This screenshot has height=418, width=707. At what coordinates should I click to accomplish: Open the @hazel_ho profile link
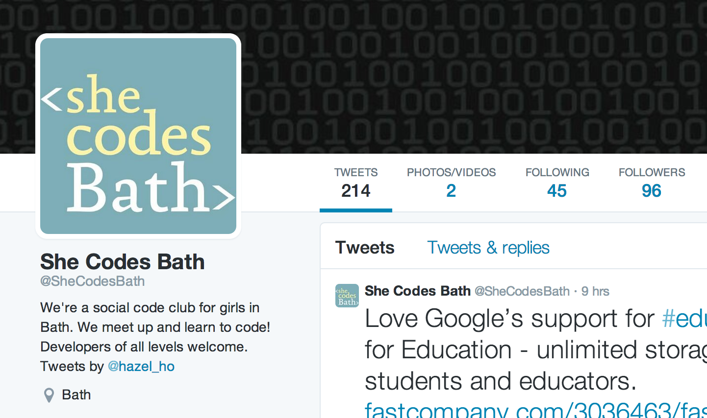[141, 367]
